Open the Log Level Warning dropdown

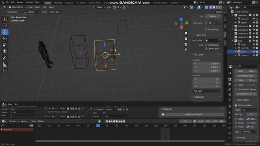coord(249,131)
